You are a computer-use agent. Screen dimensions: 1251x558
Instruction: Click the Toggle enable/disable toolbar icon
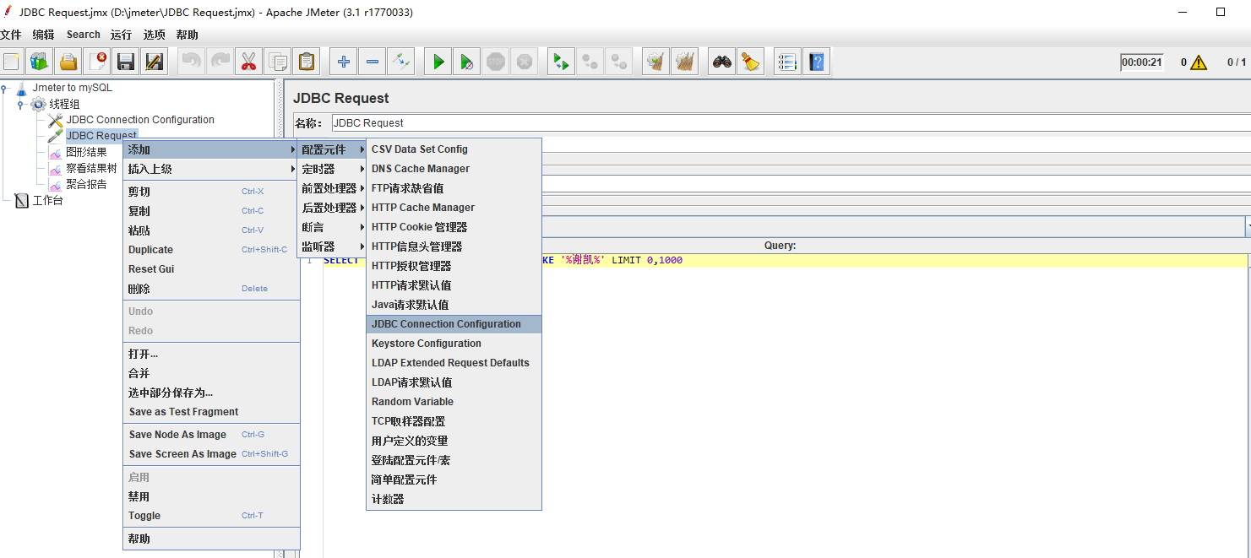point(400,62)
